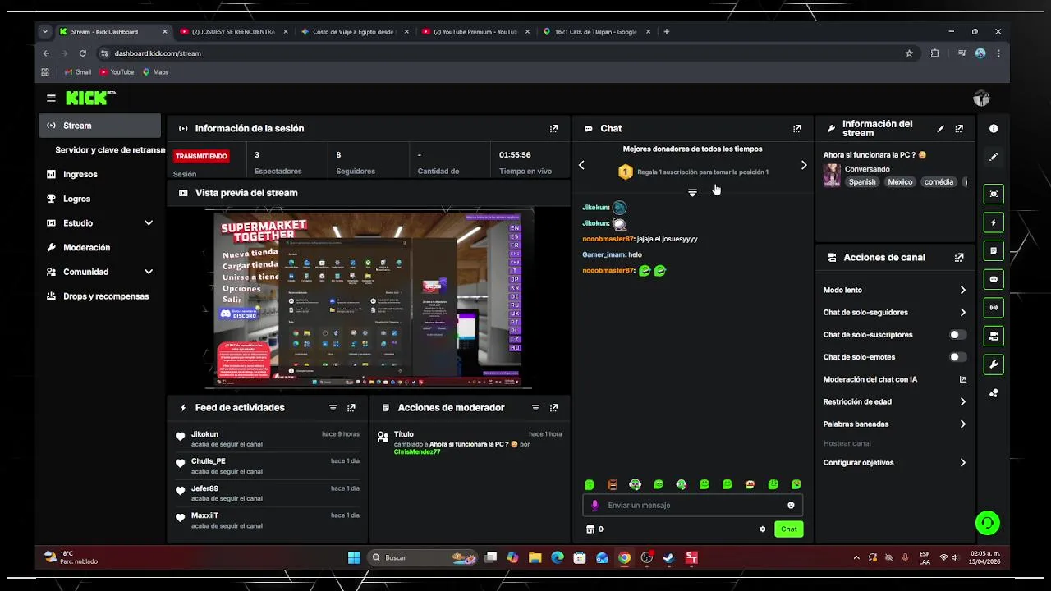This screenshot has width=1051, height=591.
Task: Open File Explorer from the taskbar
Action: [x=535, y=558]
